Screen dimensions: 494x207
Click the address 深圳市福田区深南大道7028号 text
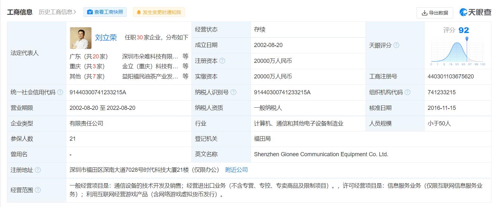pyautogui.click(x=144, y=170)
